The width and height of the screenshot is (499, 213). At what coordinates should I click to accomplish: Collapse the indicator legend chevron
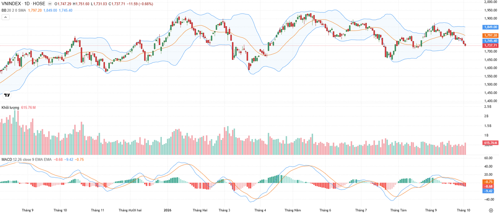click(x=6, y=17)
